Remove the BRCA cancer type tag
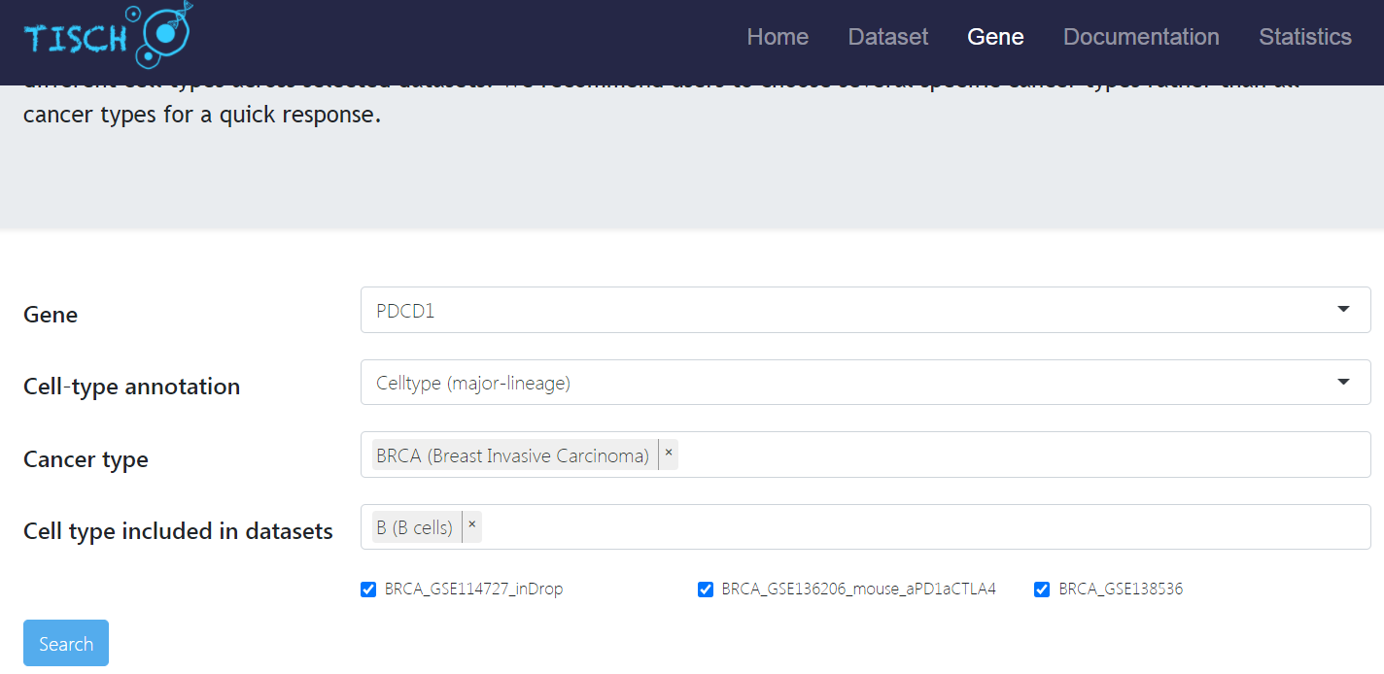Image resolution: width=1384 pixels, height=674 pixels. tap(669, 454)
